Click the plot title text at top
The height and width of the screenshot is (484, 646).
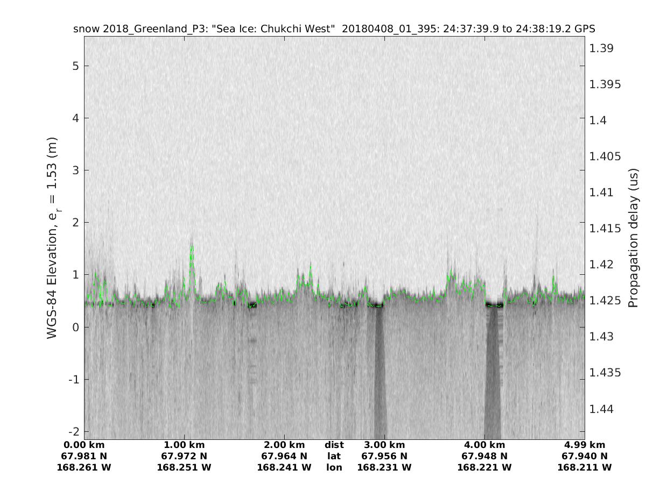[334, 29]
